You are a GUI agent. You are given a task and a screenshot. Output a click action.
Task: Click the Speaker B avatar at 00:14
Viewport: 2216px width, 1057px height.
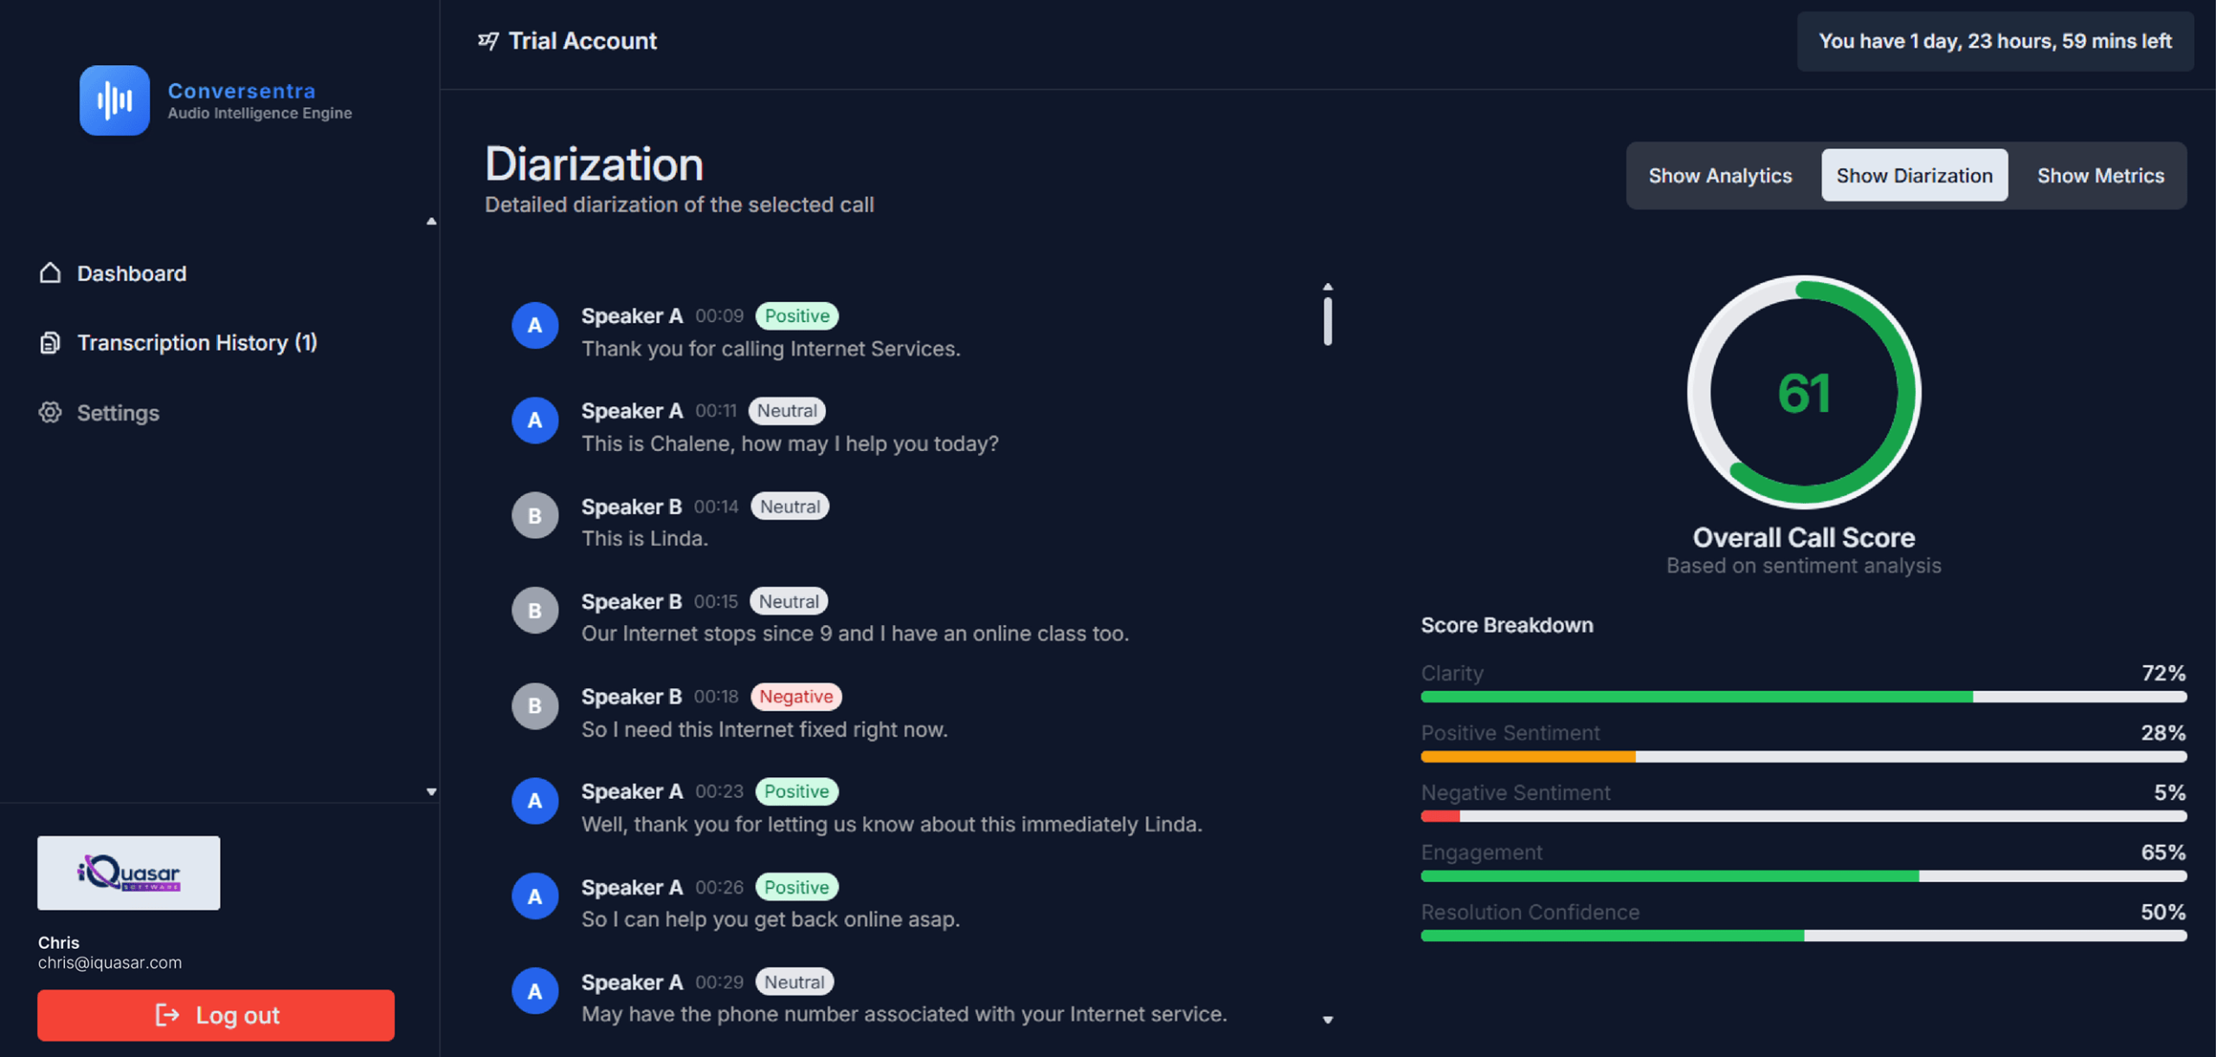[534, 516]
